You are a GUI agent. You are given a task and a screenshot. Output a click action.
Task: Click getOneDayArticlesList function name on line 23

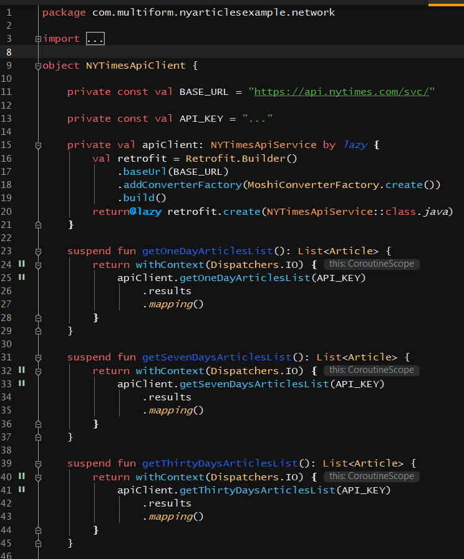pos(207,251)
